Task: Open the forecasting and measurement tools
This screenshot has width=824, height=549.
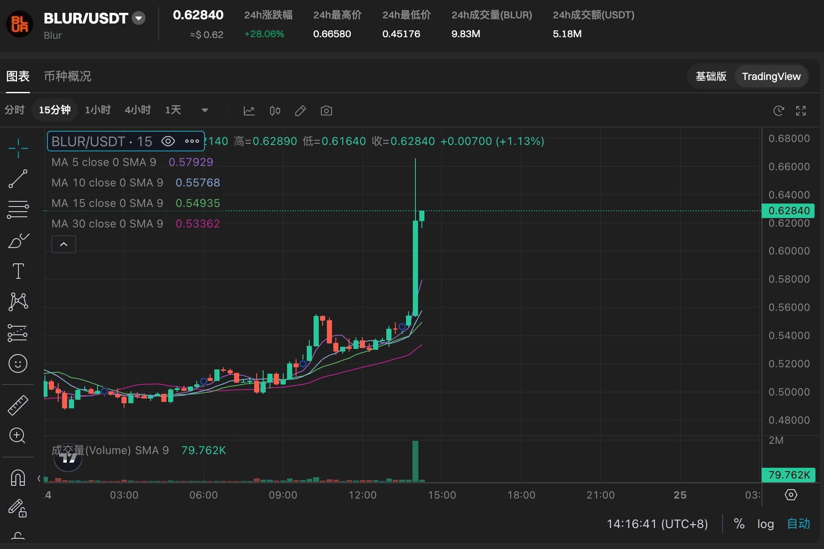Action: pyautogui.click(x=18, y=333)
